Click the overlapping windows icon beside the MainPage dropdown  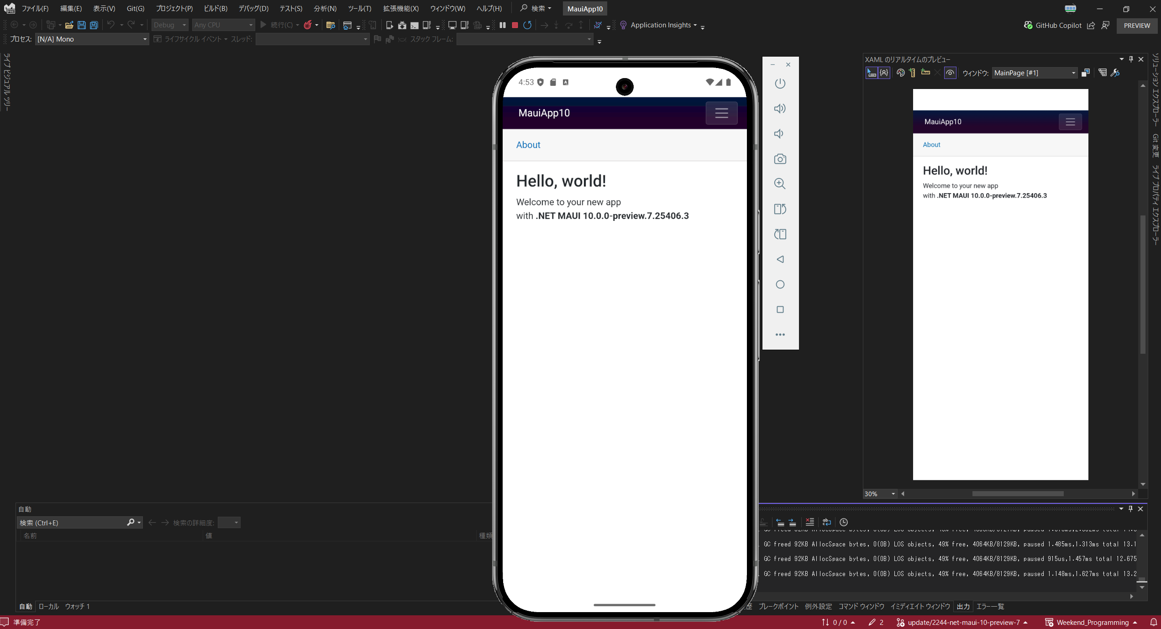[1086, 73]
